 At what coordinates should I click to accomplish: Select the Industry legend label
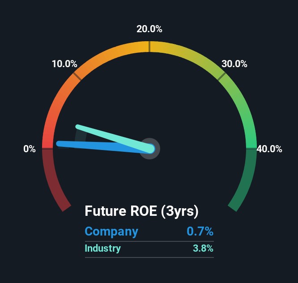coord(102,248)
